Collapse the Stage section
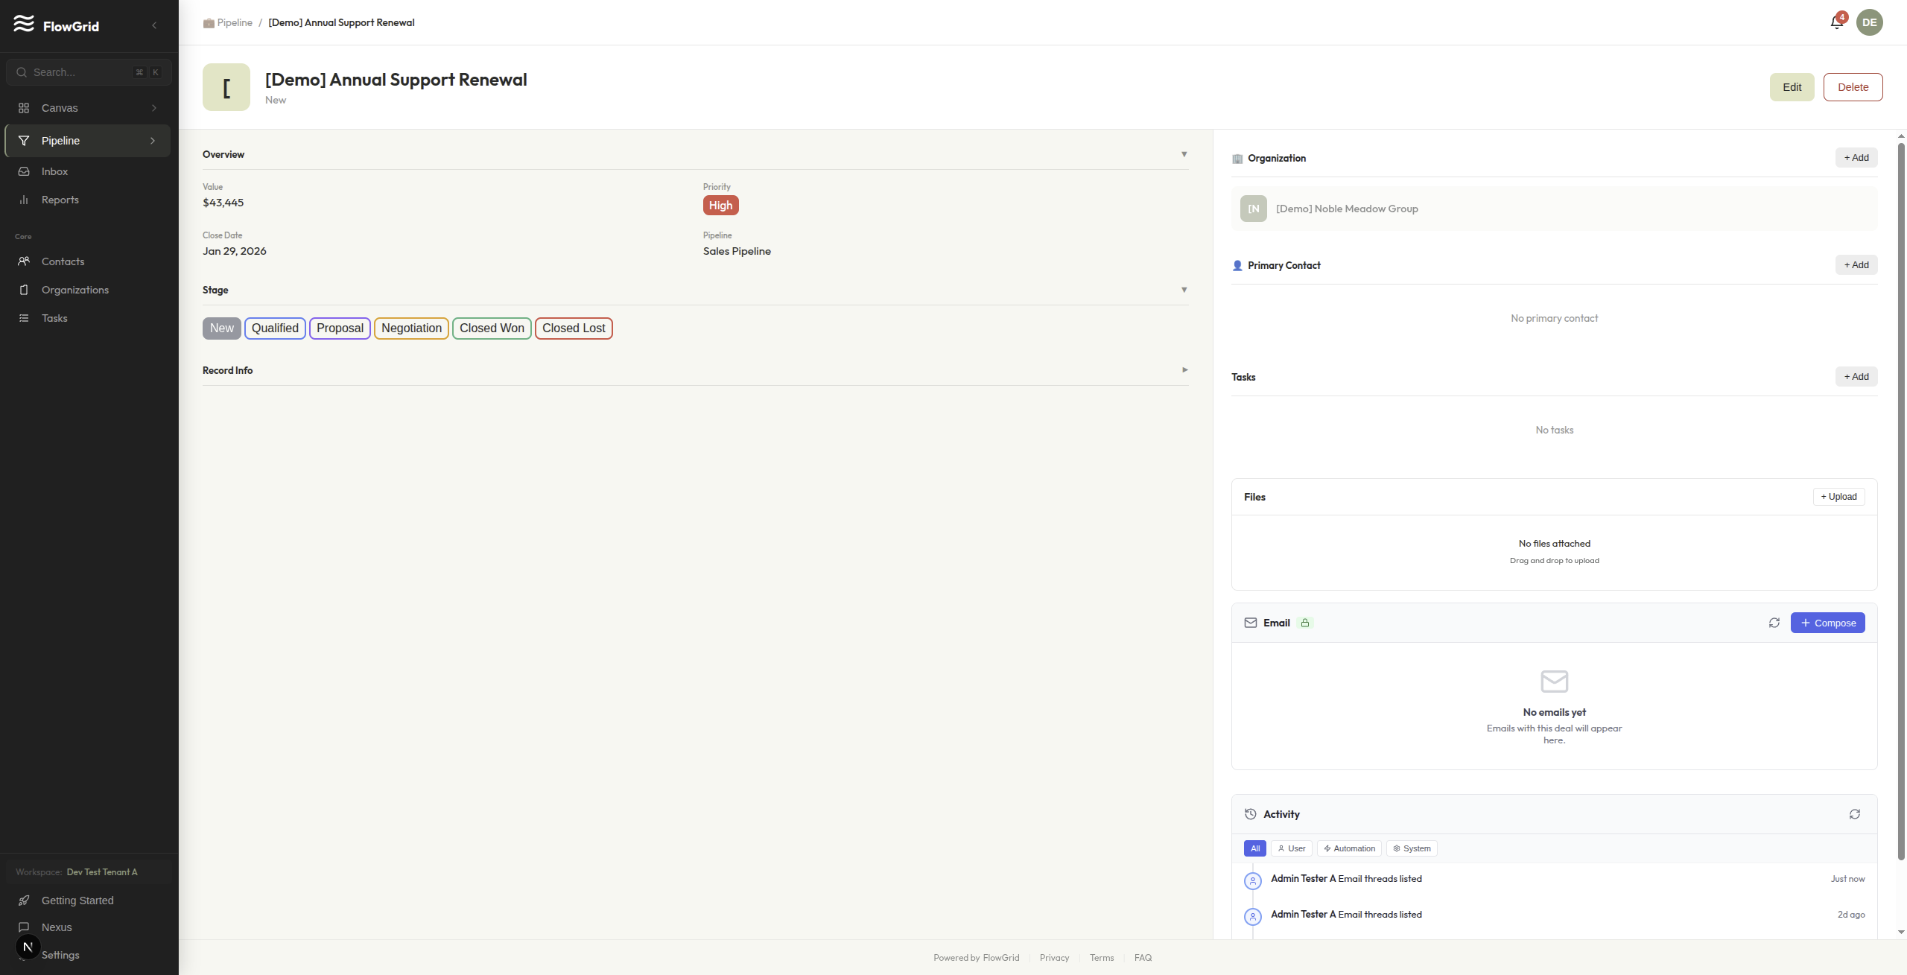Viewport: 1907px width, 975px height. click(x=1184, y=290)
